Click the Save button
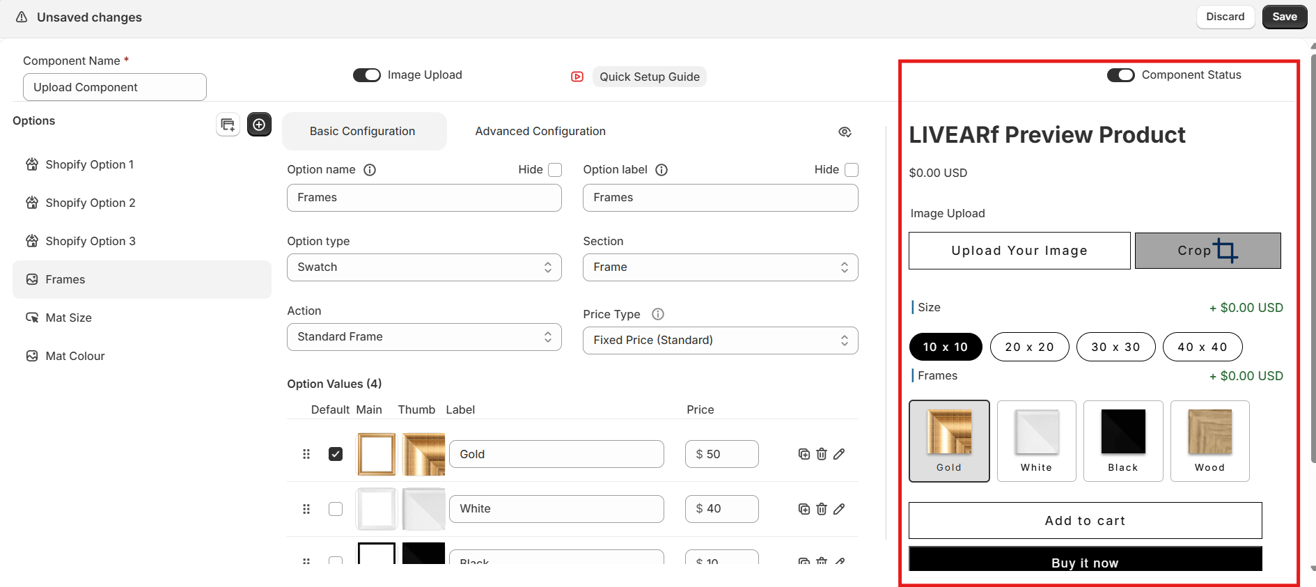 coord(1285,17)
